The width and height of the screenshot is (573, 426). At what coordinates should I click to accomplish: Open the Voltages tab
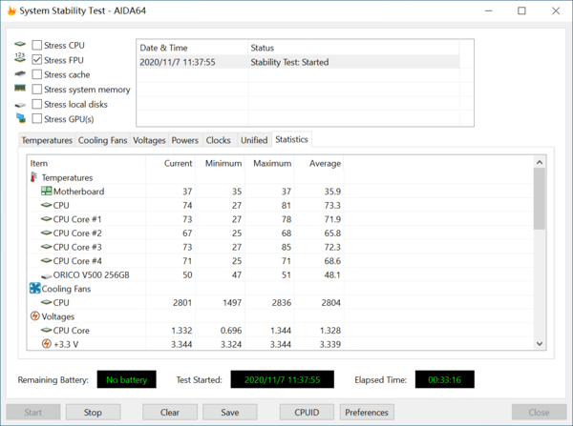tap(149, 140)
